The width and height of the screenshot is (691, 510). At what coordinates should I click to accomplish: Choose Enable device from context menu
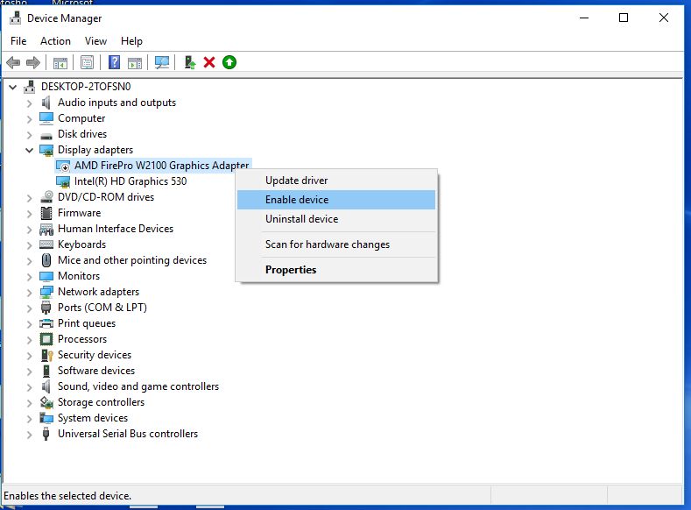point(336,200)
